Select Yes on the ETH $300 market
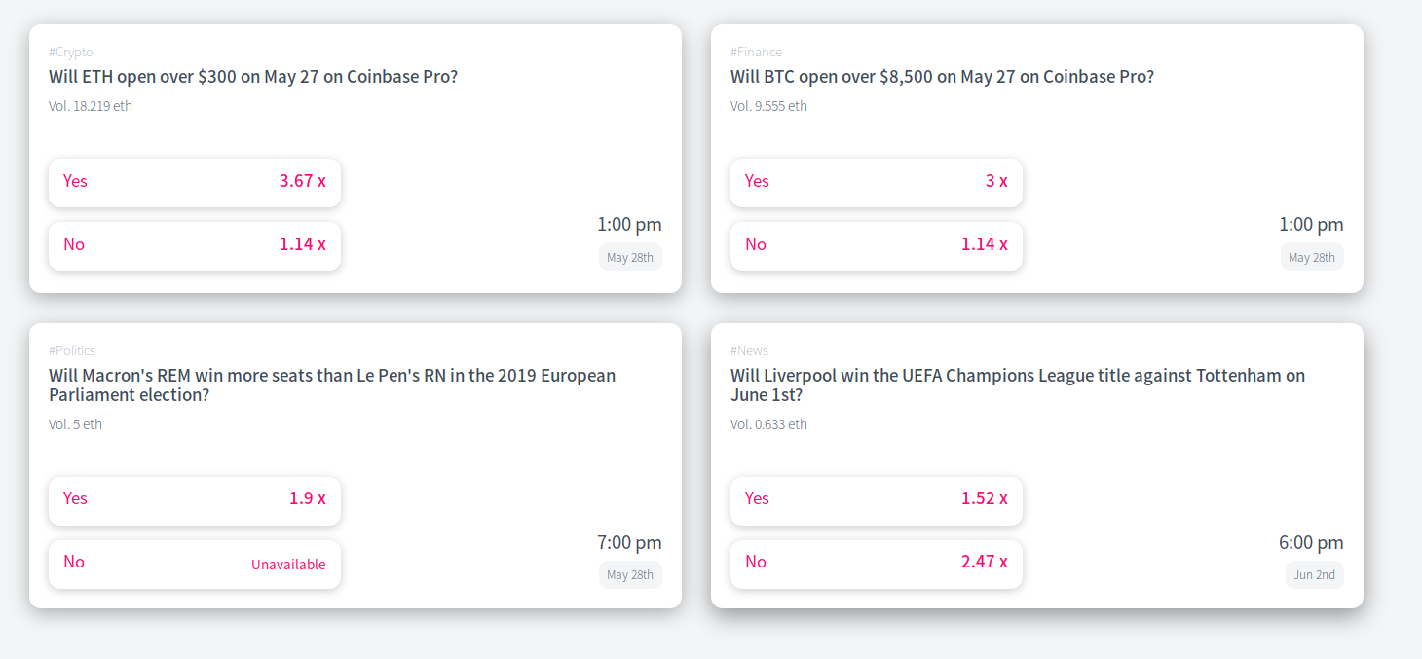 (195, 182)
